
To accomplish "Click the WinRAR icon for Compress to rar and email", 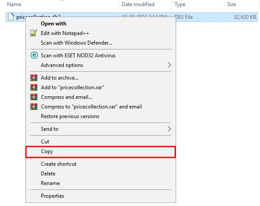I will pyautogui.click(x=34, y=107).
